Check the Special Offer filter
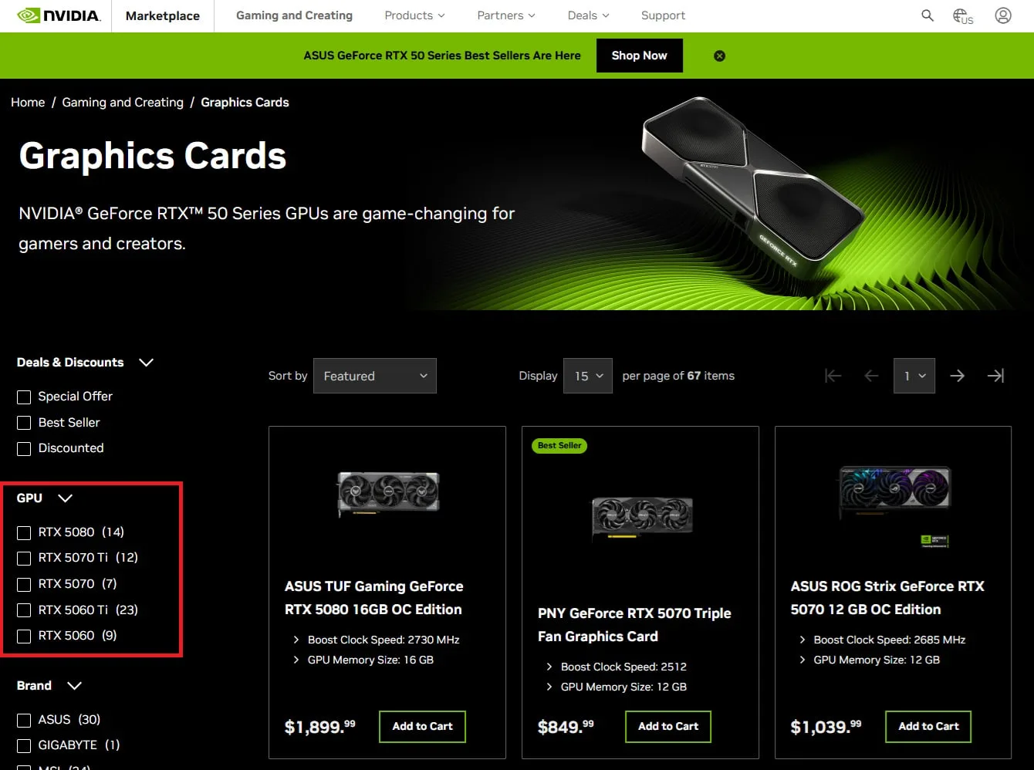Image resolution: width=1034 pixels, height=770 pixels. tap(24, 397)
